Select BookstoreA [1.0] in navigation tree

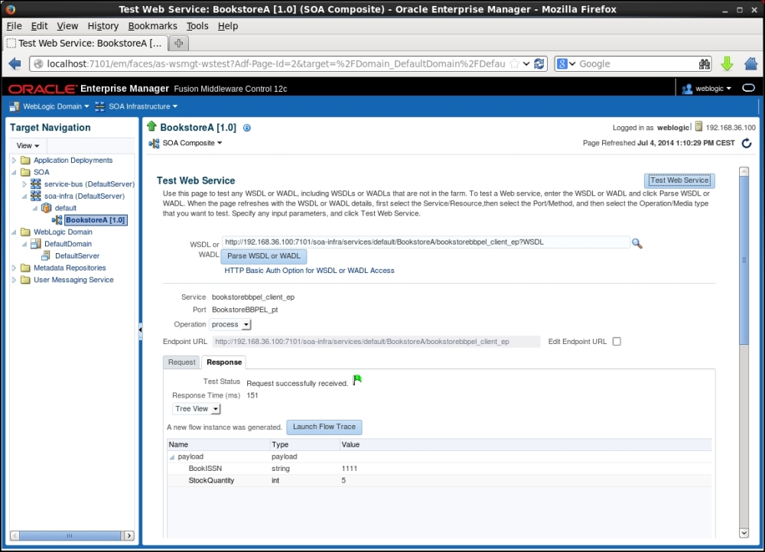click(95, 220)
